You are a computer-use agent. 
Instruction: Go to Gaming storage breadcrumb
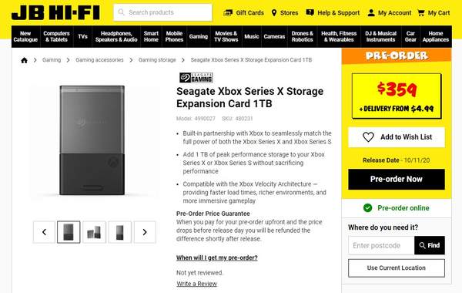click(x=157, y=60)
